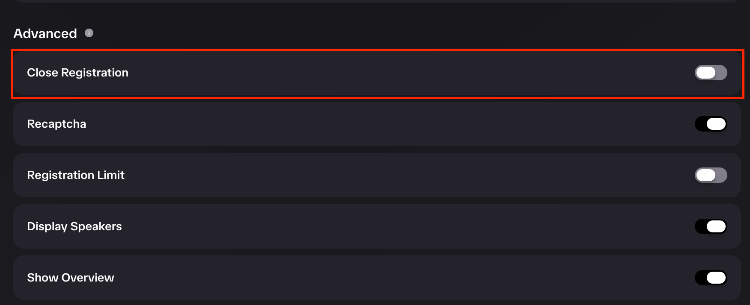
Task: Click the Advanced section heading
Action: (45, 33)
